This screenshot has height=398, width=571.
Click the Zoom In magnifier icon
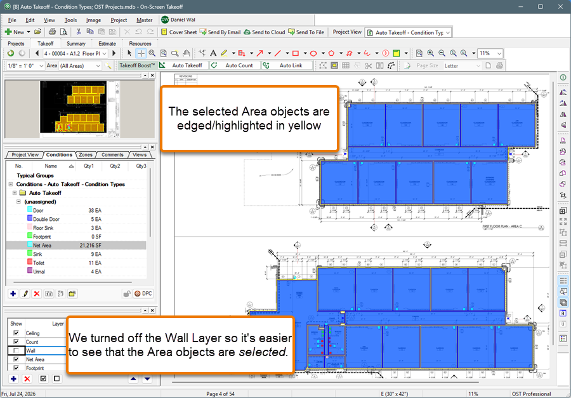coord(430,53)
